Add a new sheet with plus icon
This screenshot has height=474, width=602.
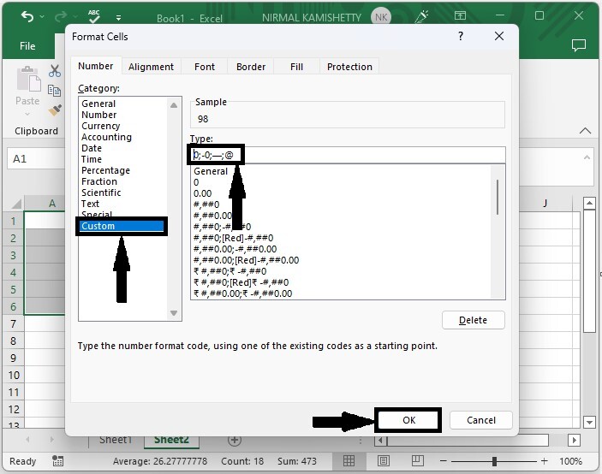(x=235, y=440)
